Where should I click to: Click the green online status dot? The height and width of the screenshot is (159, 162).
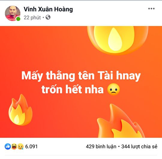pos(18,19)
